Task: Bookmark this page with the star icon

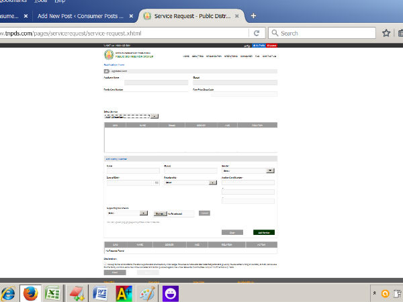Action: [x=386, y=33]
